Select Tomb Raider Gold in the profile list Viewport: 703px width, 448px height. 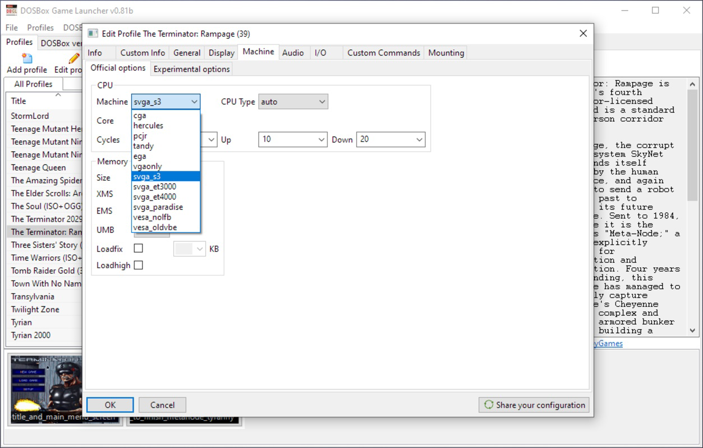pyautogui.click(x=44, y=270)
